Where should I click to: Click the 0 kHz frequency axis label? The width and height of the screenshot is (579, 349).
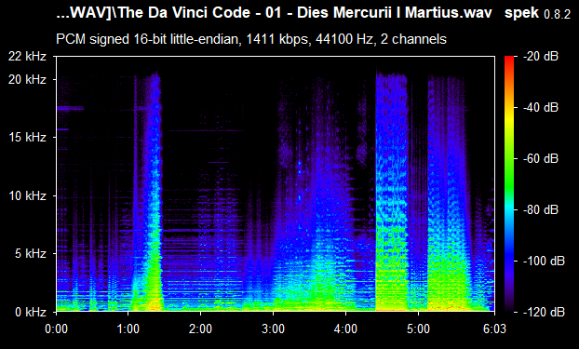[31, 312]
